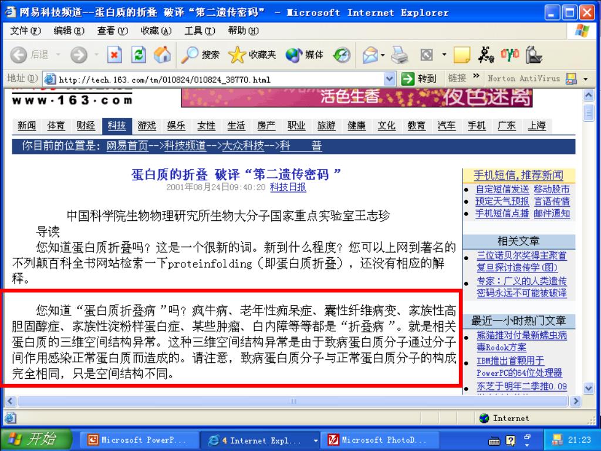The width and height of the screenshot is (601, 451).
Task: Go to the 体育 channel link
Action: 56,126
